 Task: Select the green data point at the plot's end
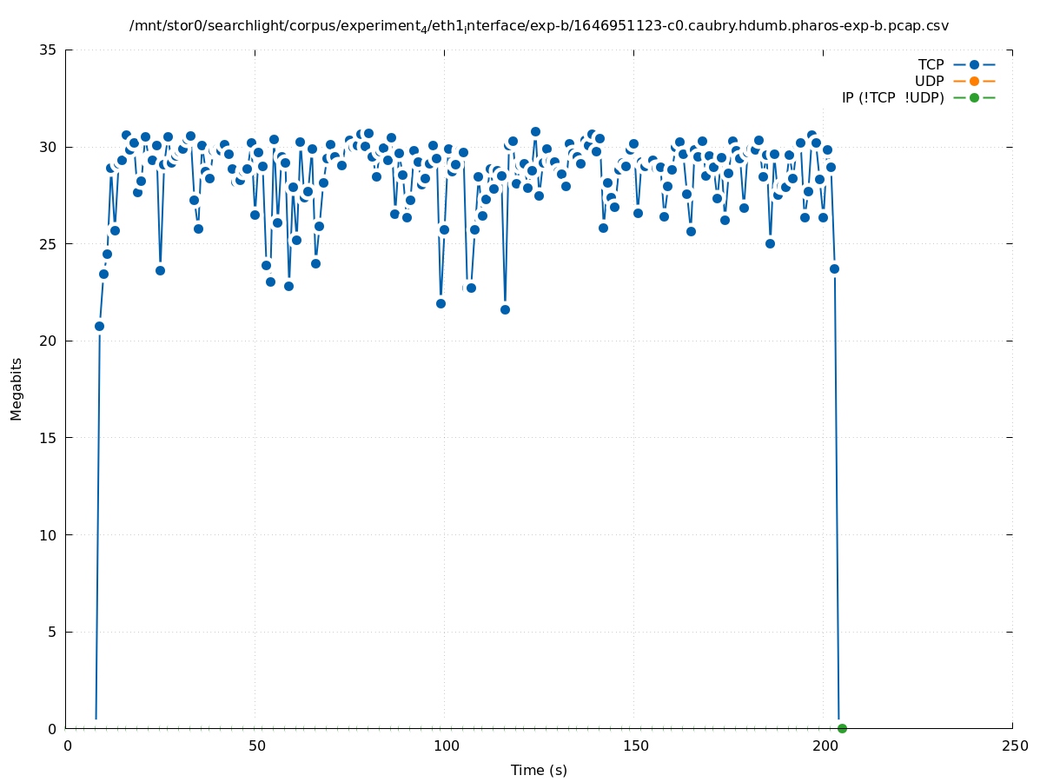point(842,728)
